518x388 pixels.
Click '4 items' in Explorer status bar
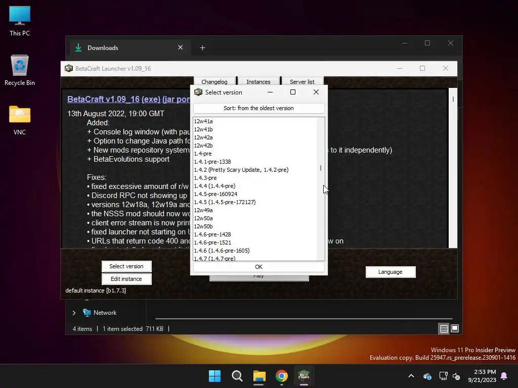(82, 328)
